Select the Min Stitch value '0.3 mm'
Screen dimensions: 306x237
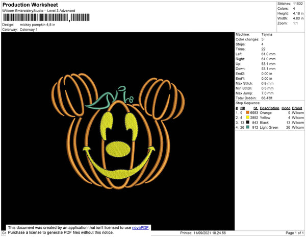(267, 88)
